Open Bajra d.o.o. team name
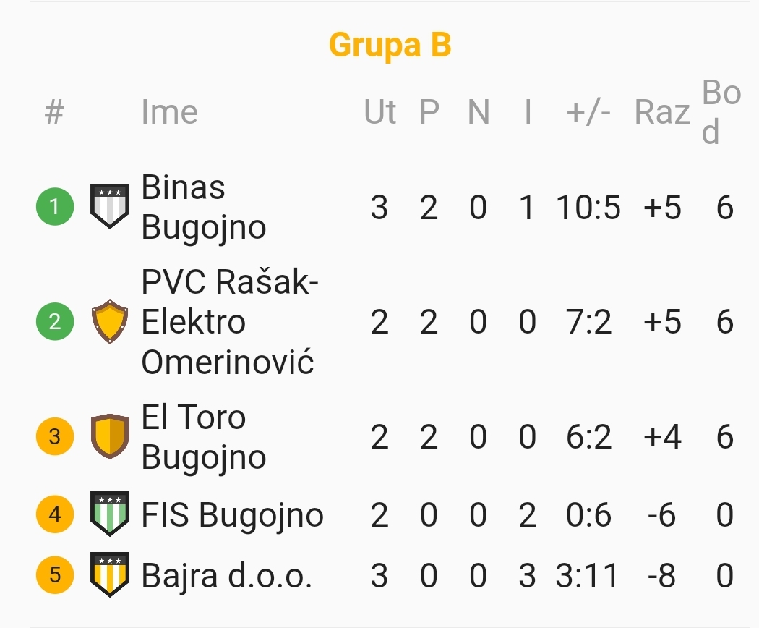Screen dimensions: 759x628 226,576
